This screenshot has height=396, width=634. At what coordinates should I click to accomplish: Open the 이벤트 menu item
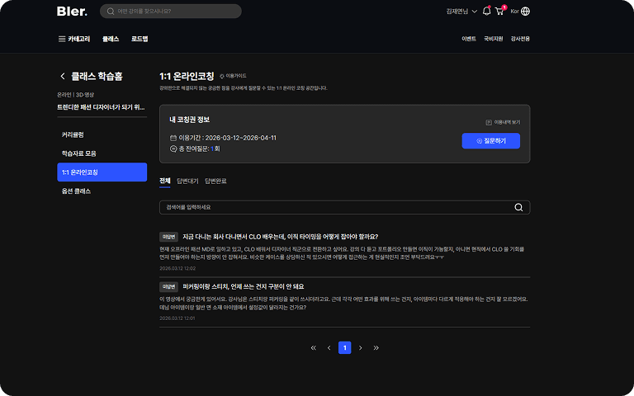tap(469, 39)
